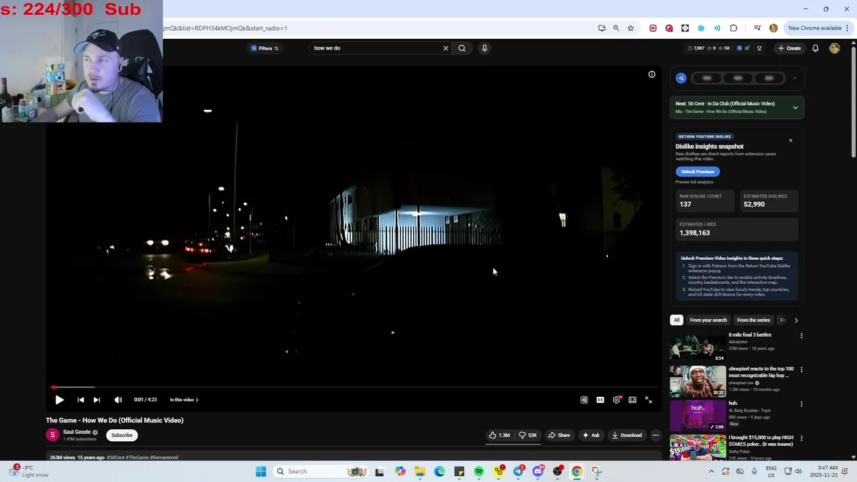
Task: Show hidden system tray icons
Action: 712,471
